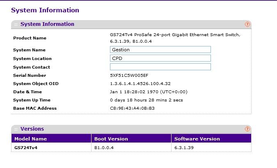Click the large System Information page title
Image resolution: width=277 pixels, height=168 pixels.
[x=45, y=10]
